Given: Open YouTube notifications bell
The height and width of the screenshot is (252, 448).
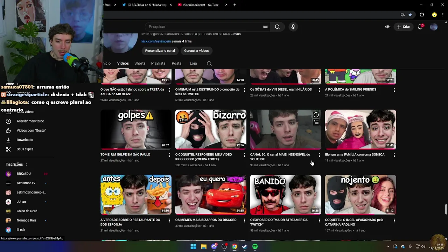Looking at the screenshot, I should pyautogui.click(x=421, y=27).
